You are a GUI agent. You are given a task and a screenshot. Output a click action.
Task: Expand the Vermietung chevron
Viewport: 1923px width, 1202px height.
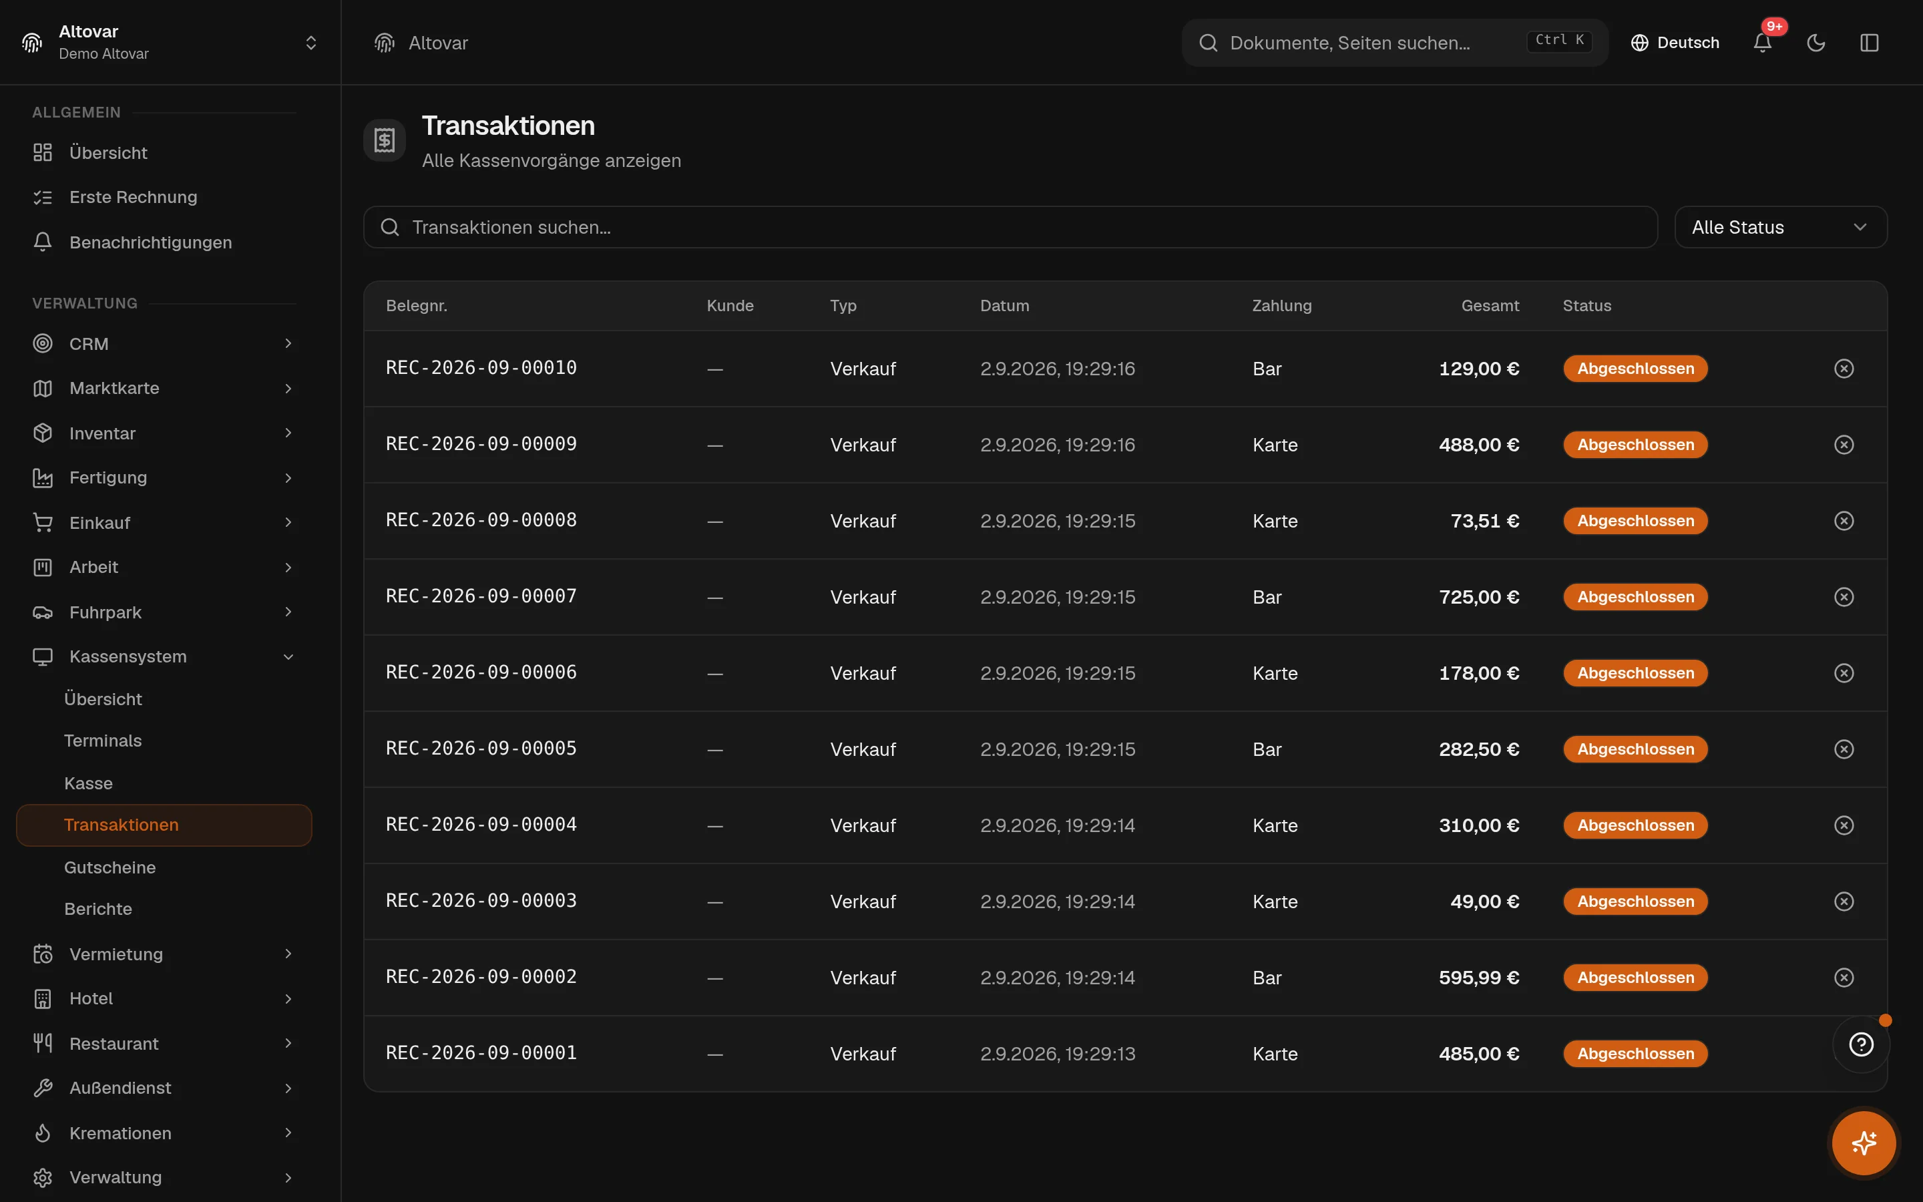click(288, 954)
